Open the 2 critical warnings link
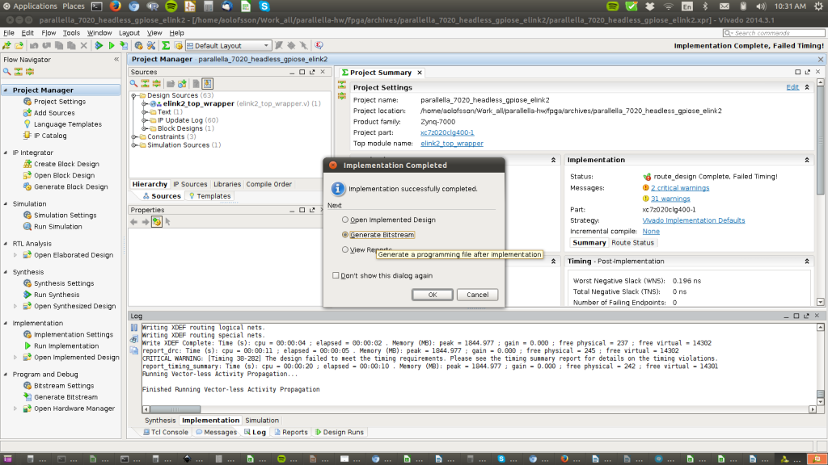 click(x=679, y=188)
